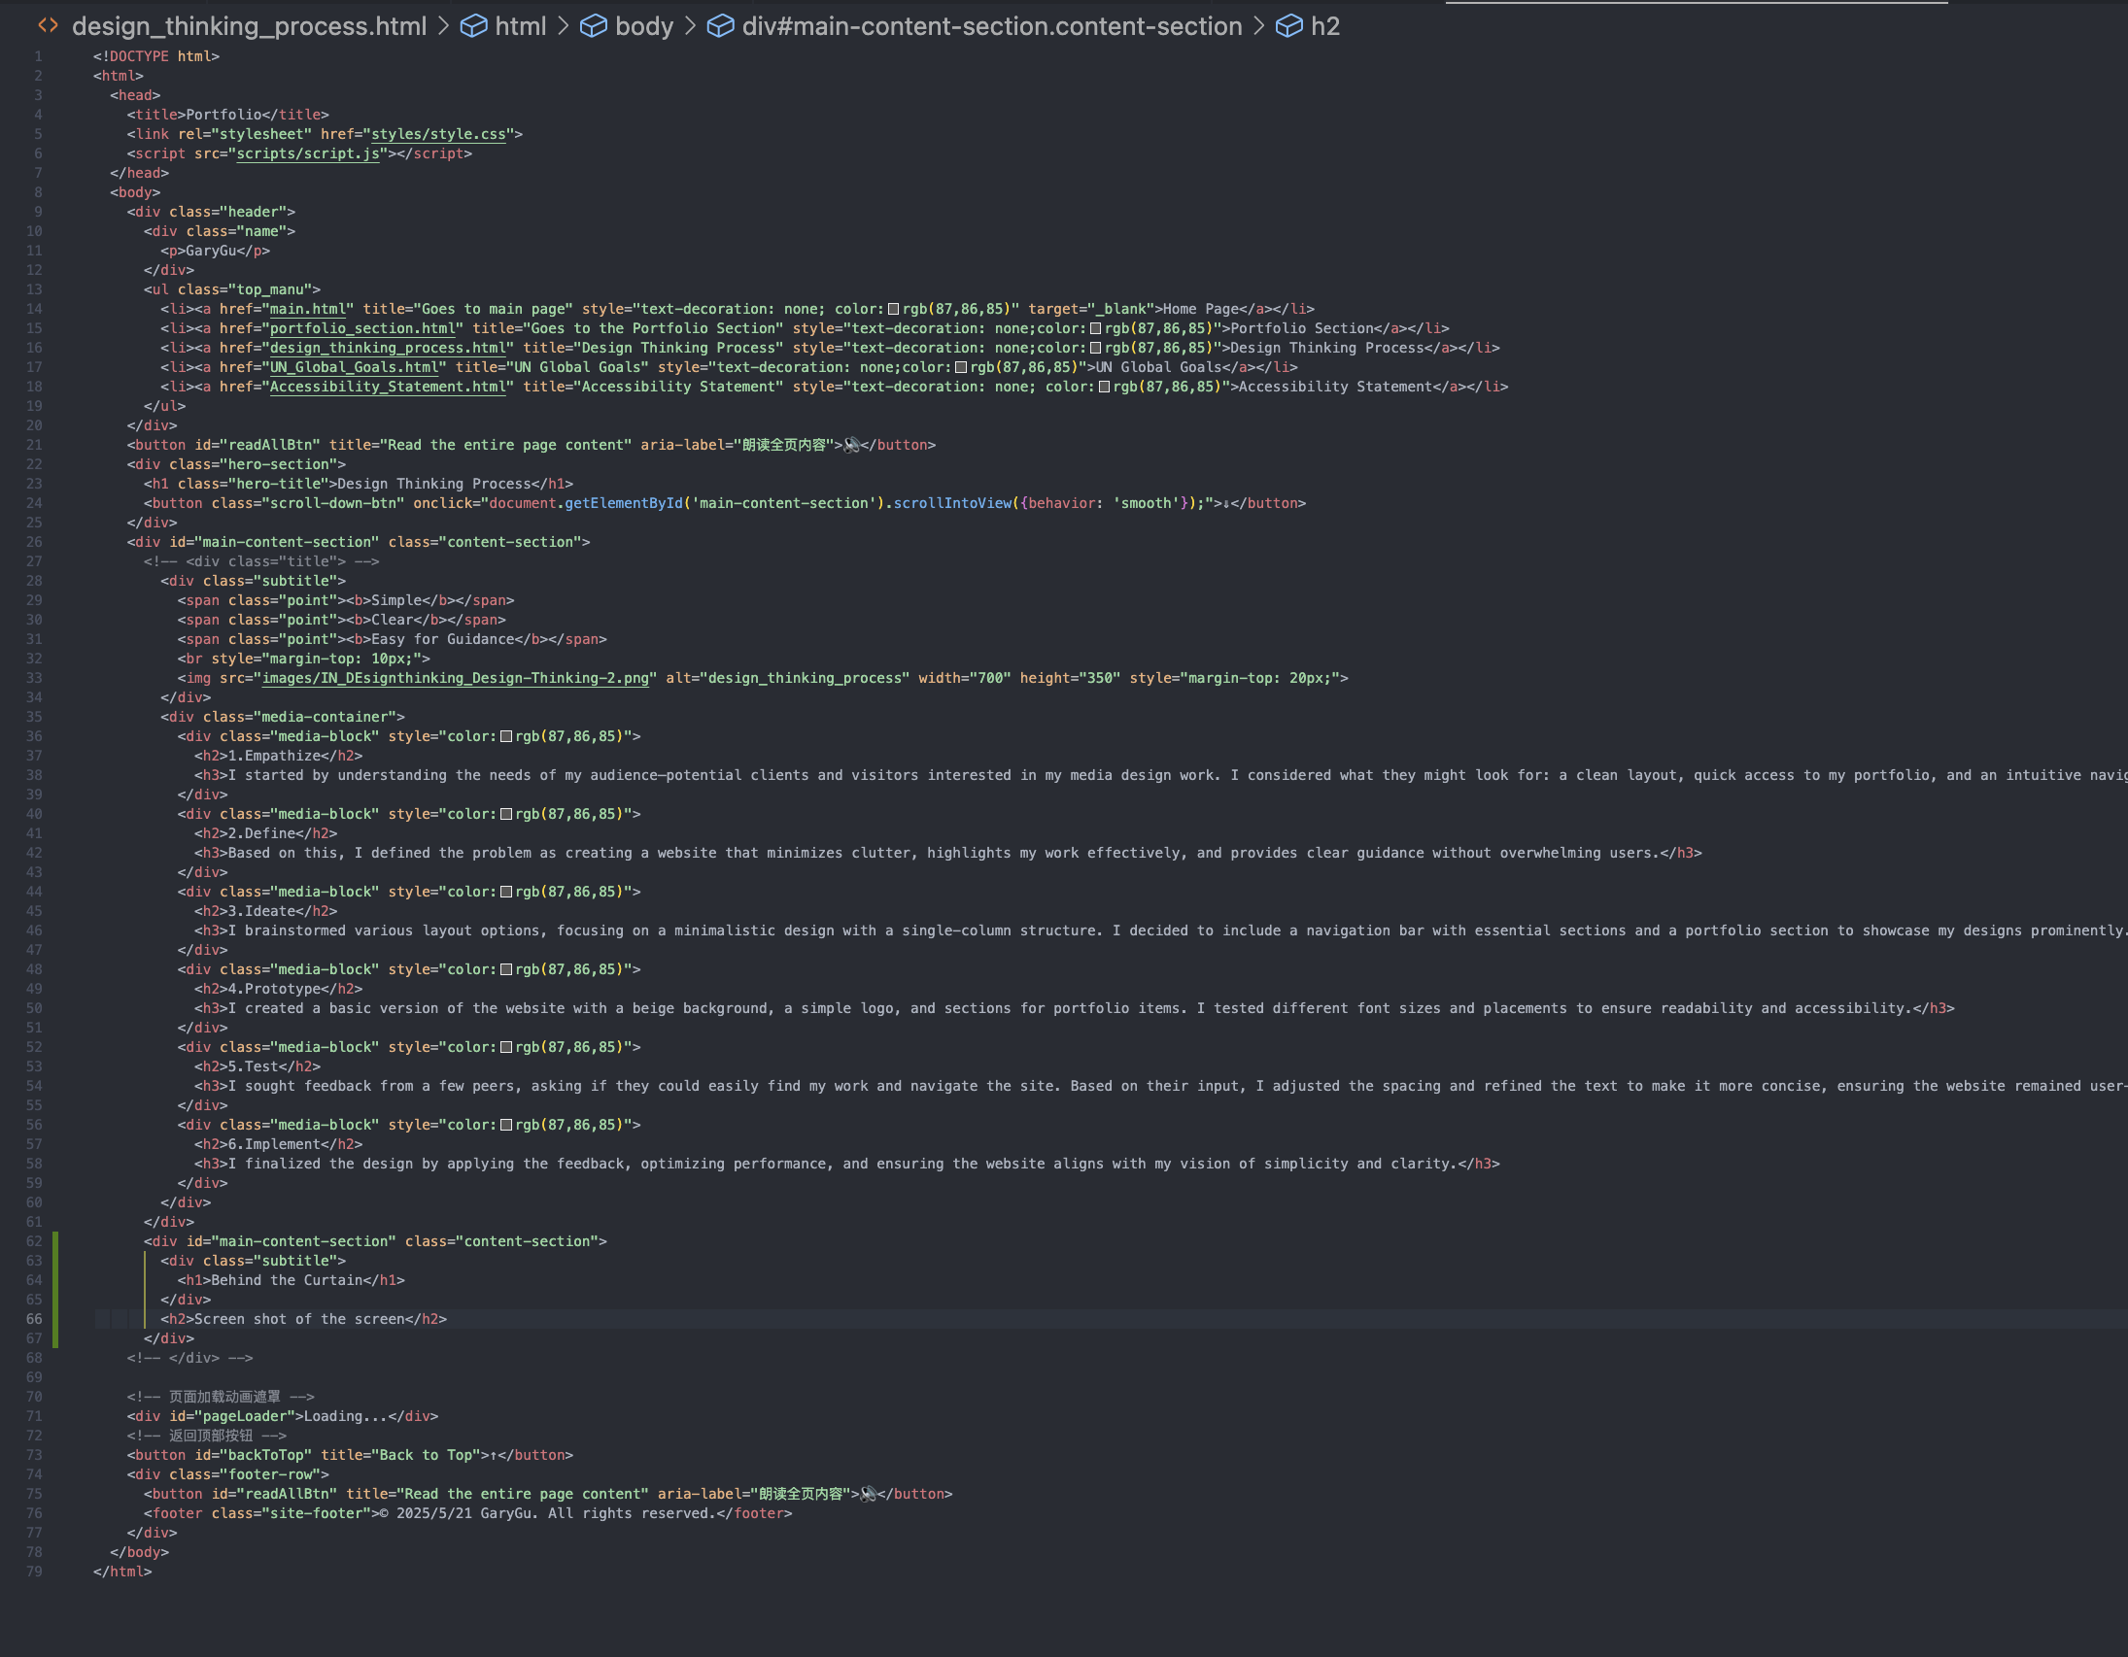Expand the body breadcrumb symbol list

tap(644, 26)
